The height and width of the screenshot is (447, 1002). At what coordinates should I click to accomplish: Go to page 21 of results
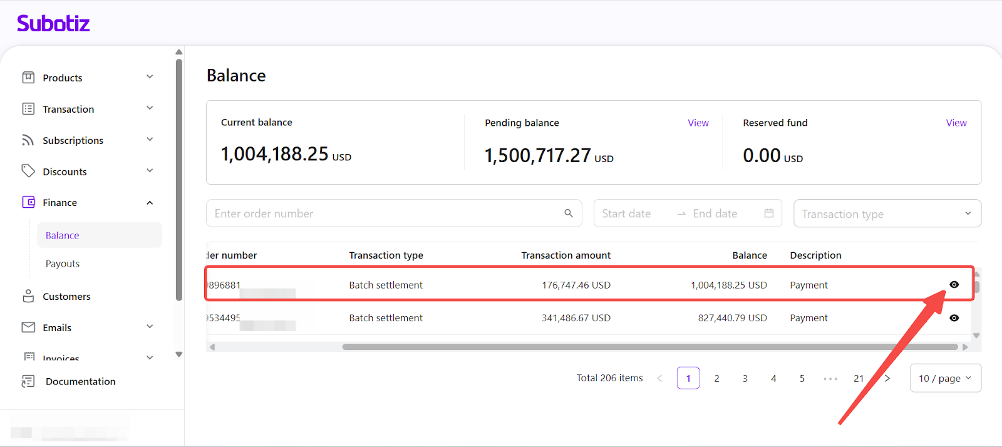(x=859, y=378)
